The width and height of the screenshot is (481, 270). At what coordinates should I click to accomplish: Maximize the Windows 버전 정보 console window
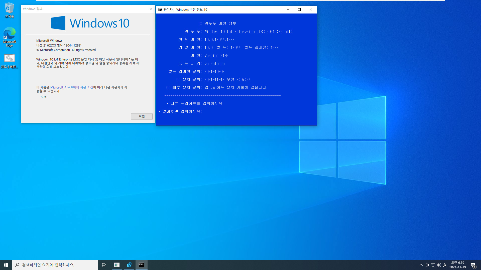[299, 9]
